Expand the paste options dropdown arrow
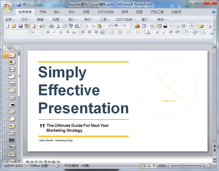This screenshot has width=219, height=171. [x=104, y=26]
